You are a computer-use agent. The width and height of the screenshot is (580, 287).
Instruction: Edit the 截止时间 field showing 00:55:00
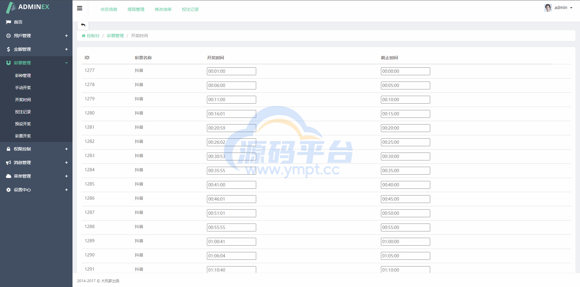pos(405,227)
